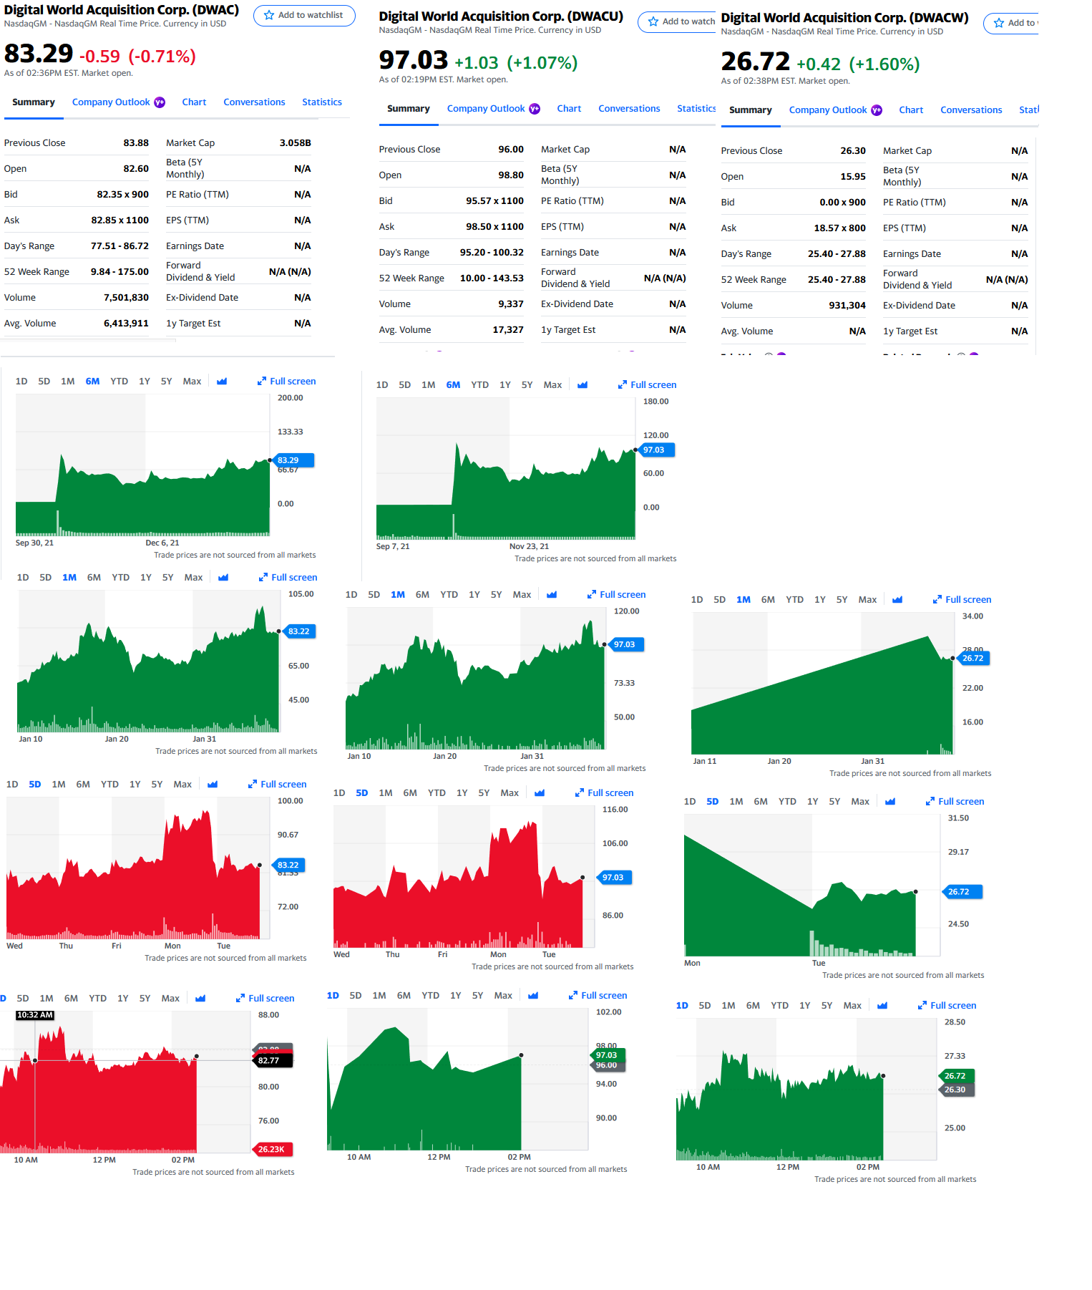Click chart-type icon on chart with 31.50 axis
Screen dimensions: 1092x1290
pyautogui.click(x=890, y=802)
